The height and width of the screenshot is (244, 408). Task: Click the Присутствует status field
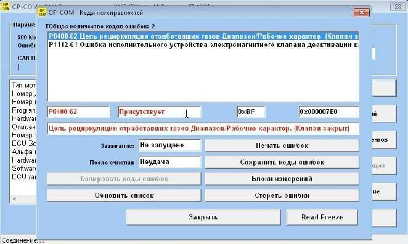160,112
